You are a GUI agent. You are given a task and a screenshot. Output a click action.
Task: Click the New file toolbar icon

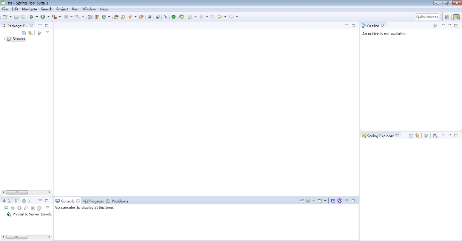[5, 17]
